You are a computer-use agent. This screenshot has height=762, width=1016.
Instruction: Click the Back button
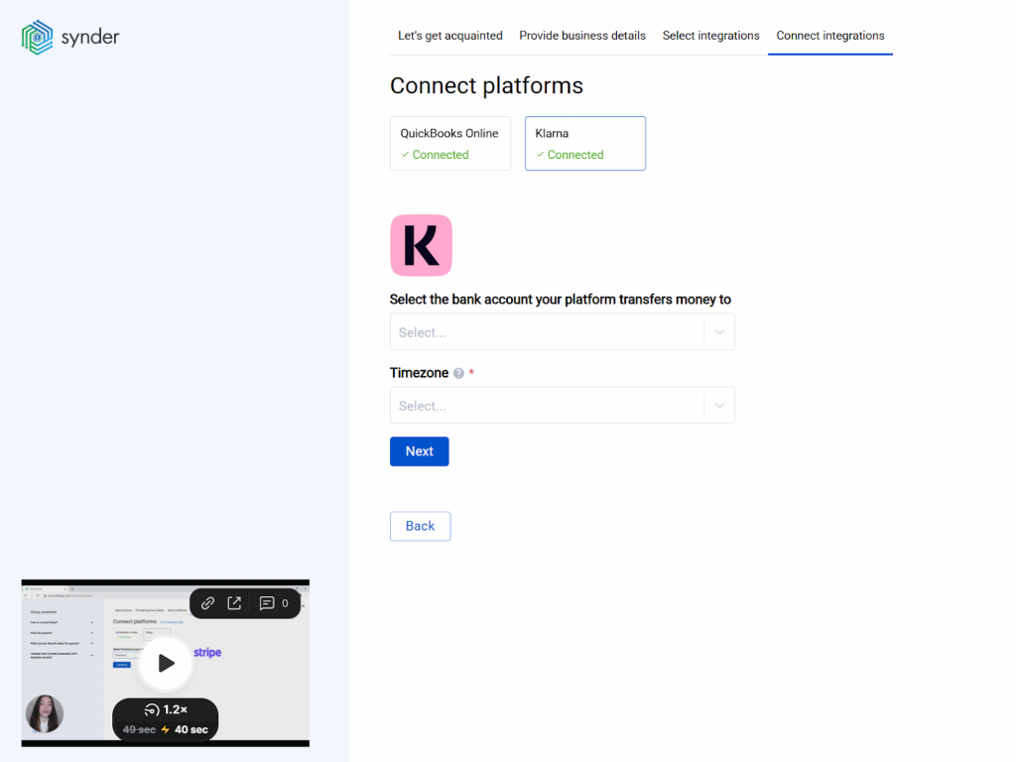pyautogui.click(x=420, y=526)
